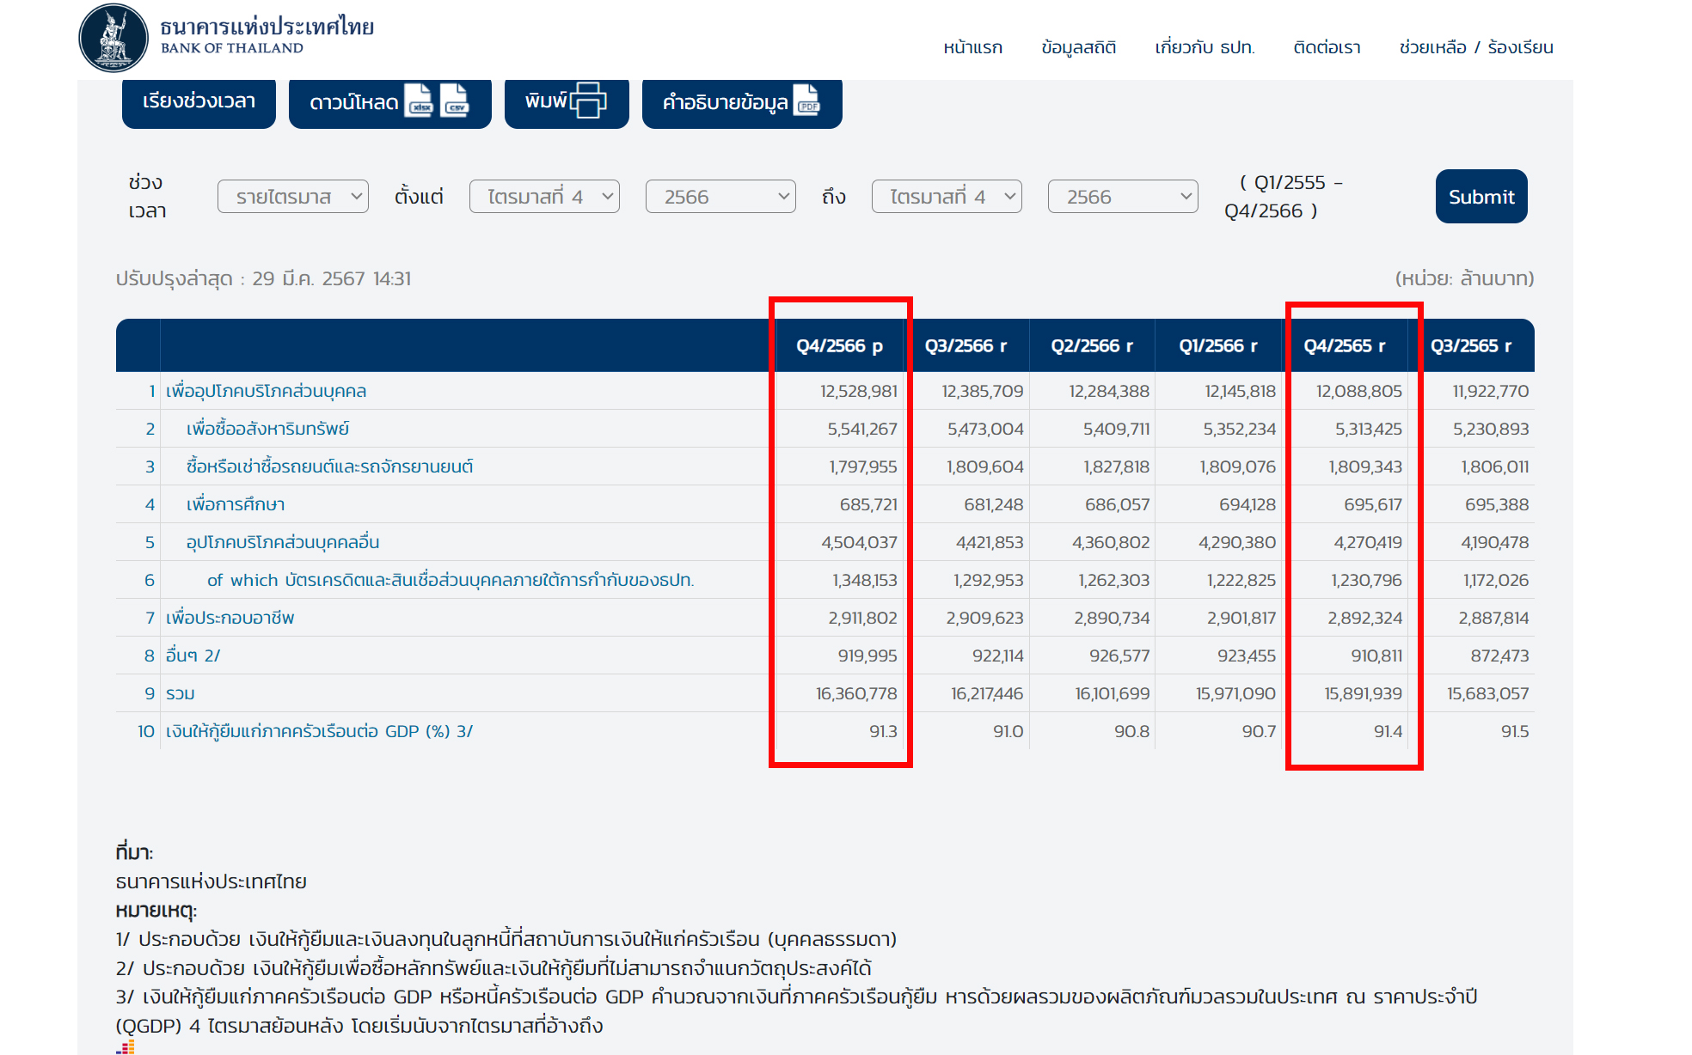Screen dimensions: 1692x1055
Task: Open the หน้าแรก menu item
Action: [972, 47]
